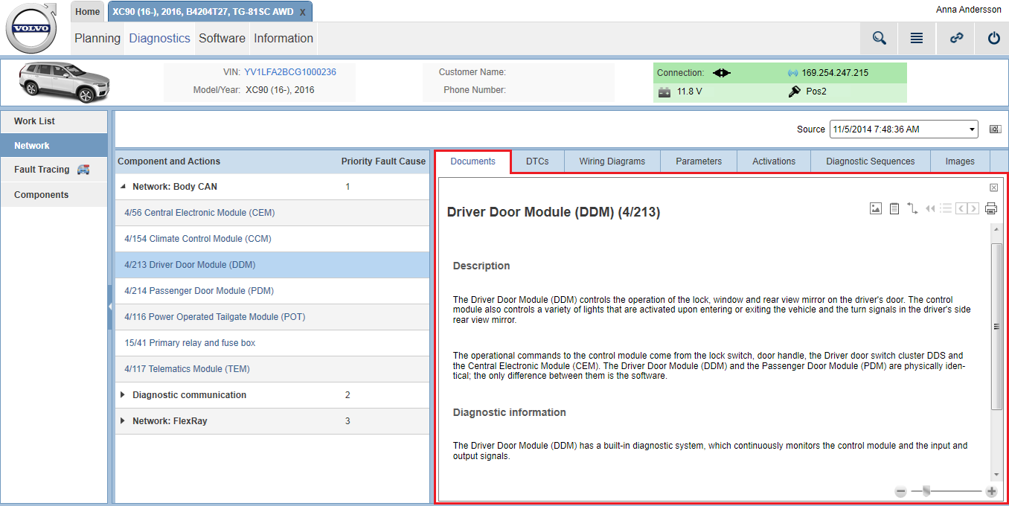Click the branching arrows icon in document toolbar
Screen dimensions: 1009x506
click(913, 209)
